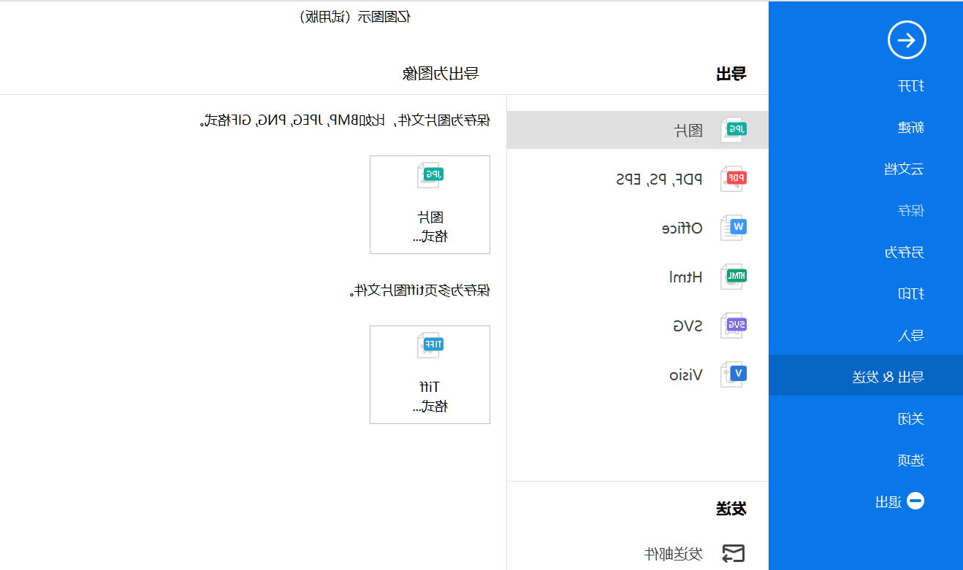Select the Visio export label

(x=686, y=375)
